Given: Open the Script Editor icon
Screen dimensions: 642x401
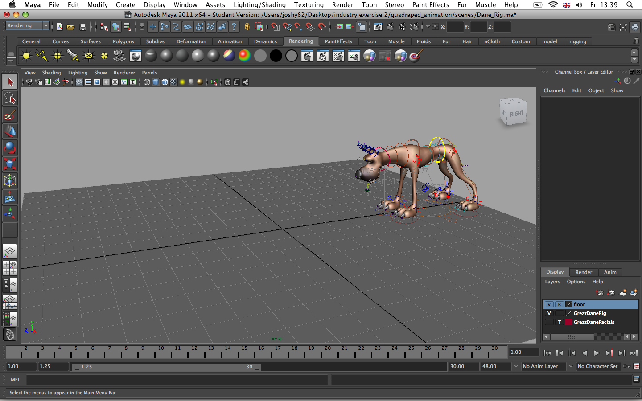Looking at the screenshot, I should point(636,380).
